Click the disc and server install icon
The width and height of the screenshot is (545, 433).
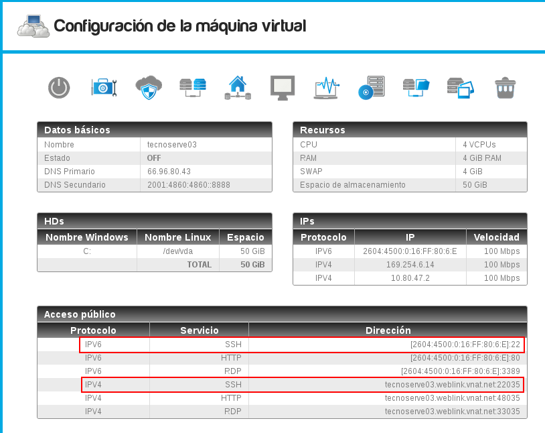tap(372, 88)
